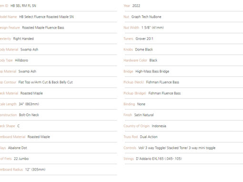Click the Hillsboro body type value
The width and height of the screenshot is (243, 182).
21,61
